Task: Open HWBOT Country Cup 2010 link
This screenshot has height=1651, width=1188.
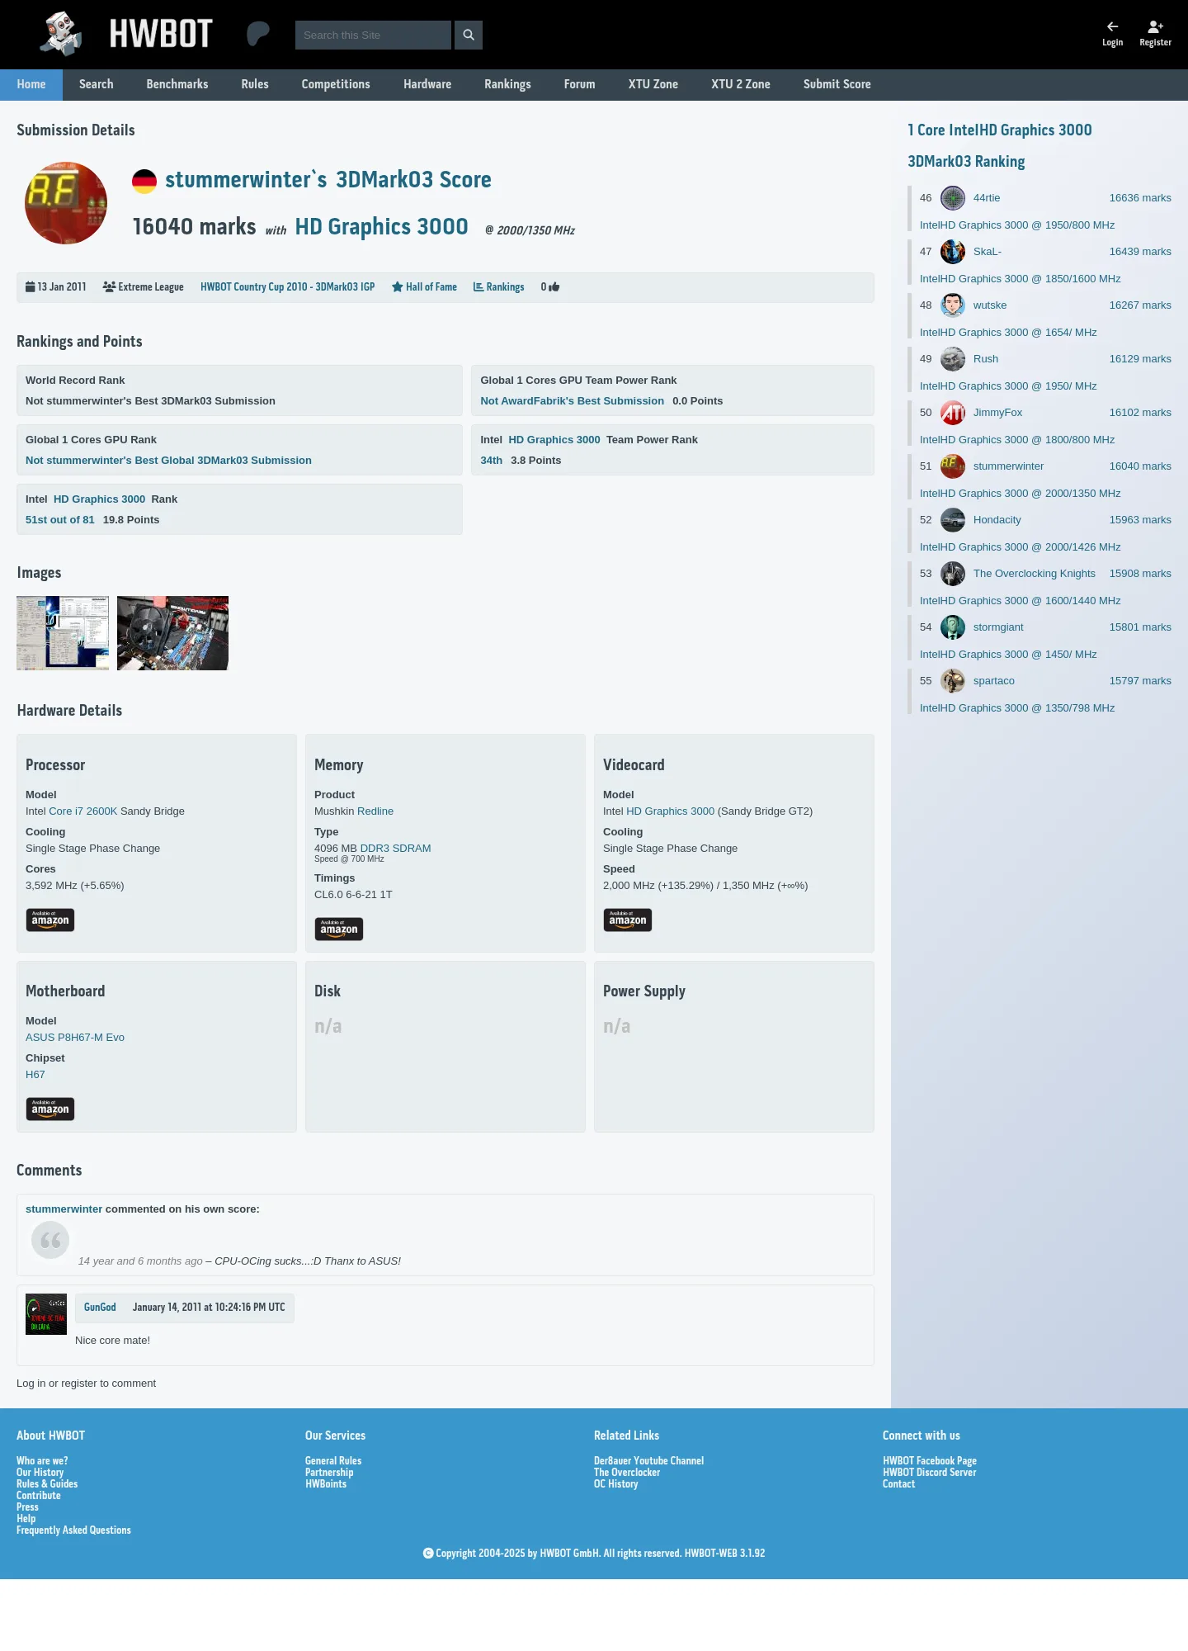Action: click(287, 287)
